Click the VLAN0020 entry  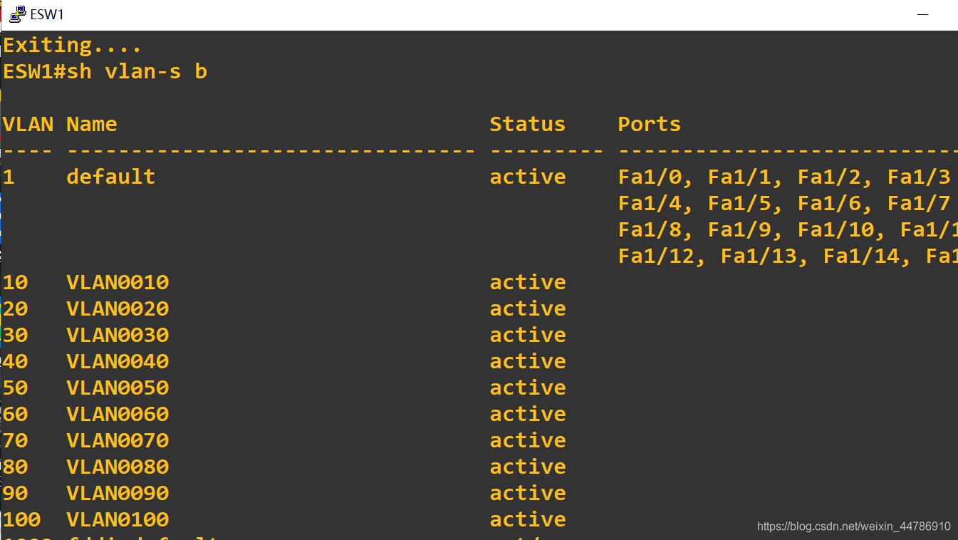coord(118,308)
